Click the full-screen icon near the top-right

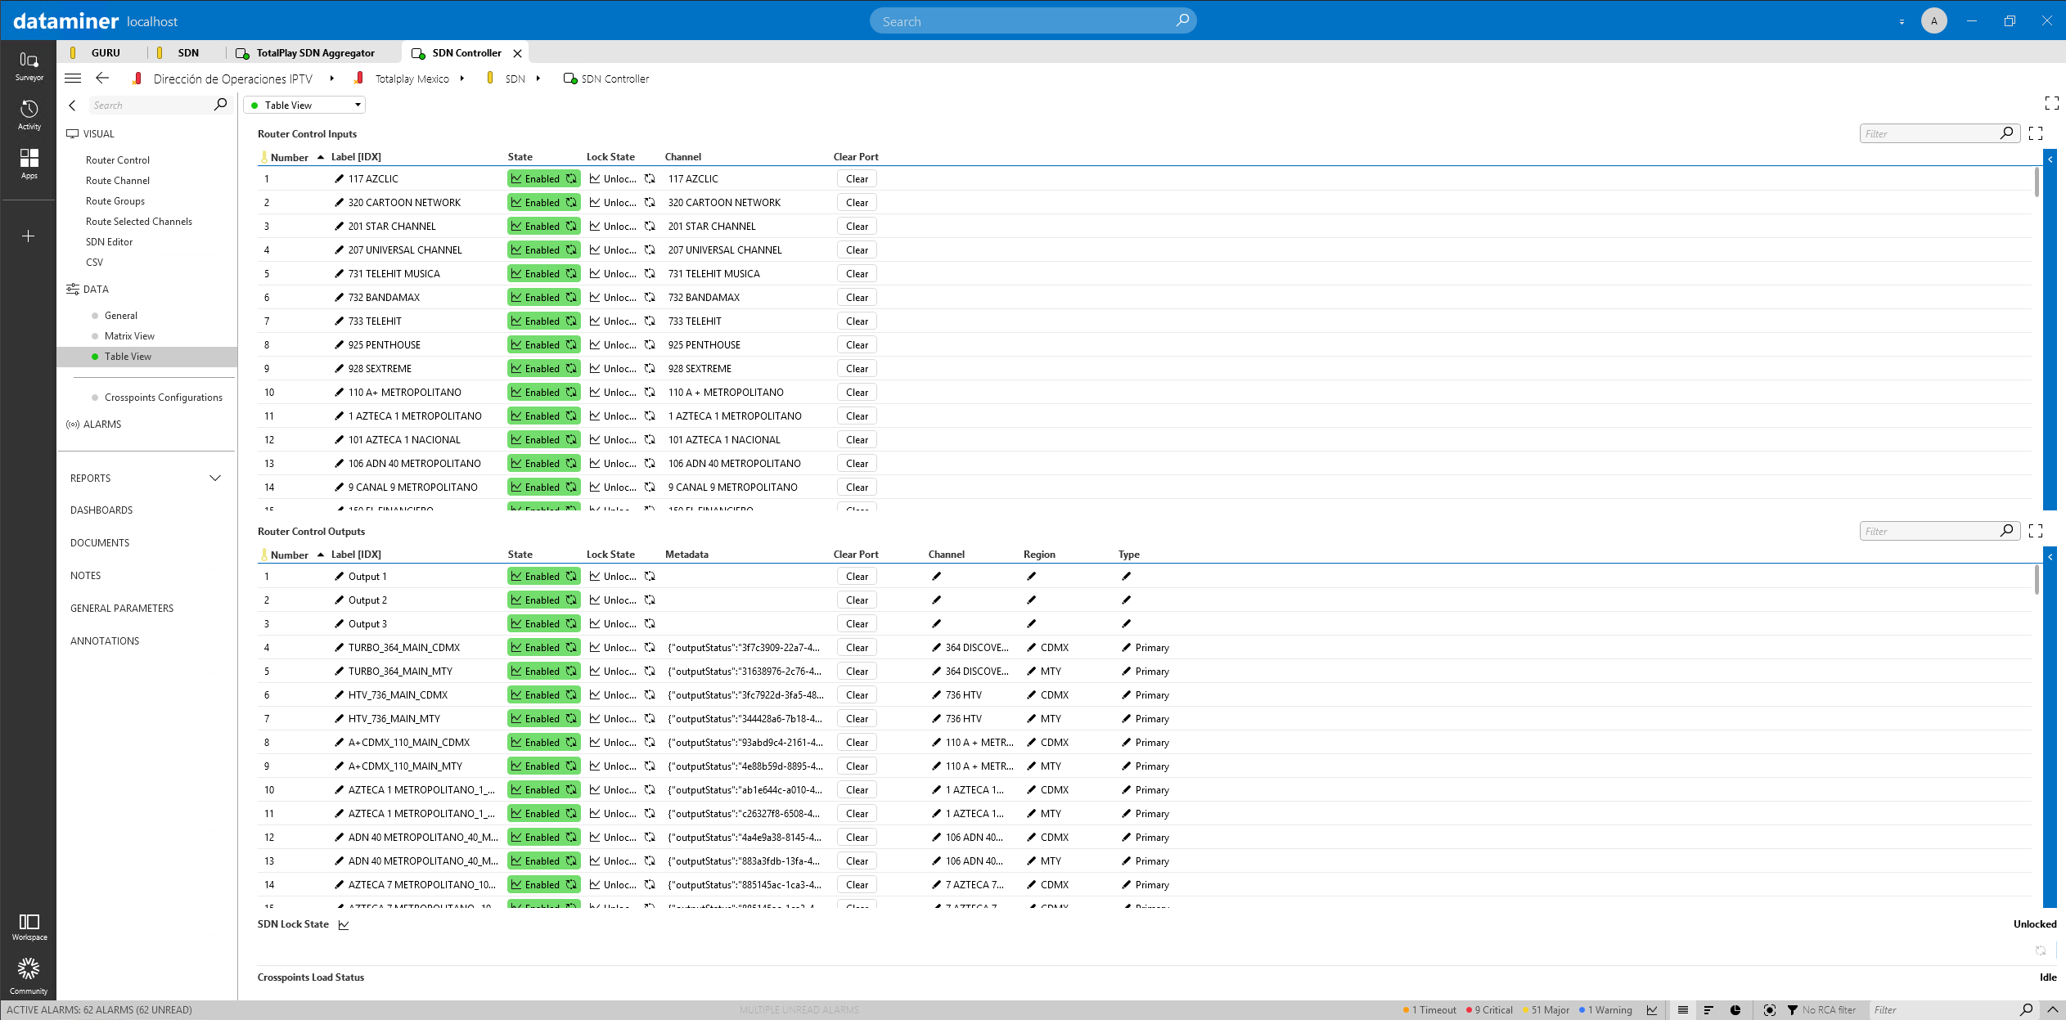[2051, 103]
